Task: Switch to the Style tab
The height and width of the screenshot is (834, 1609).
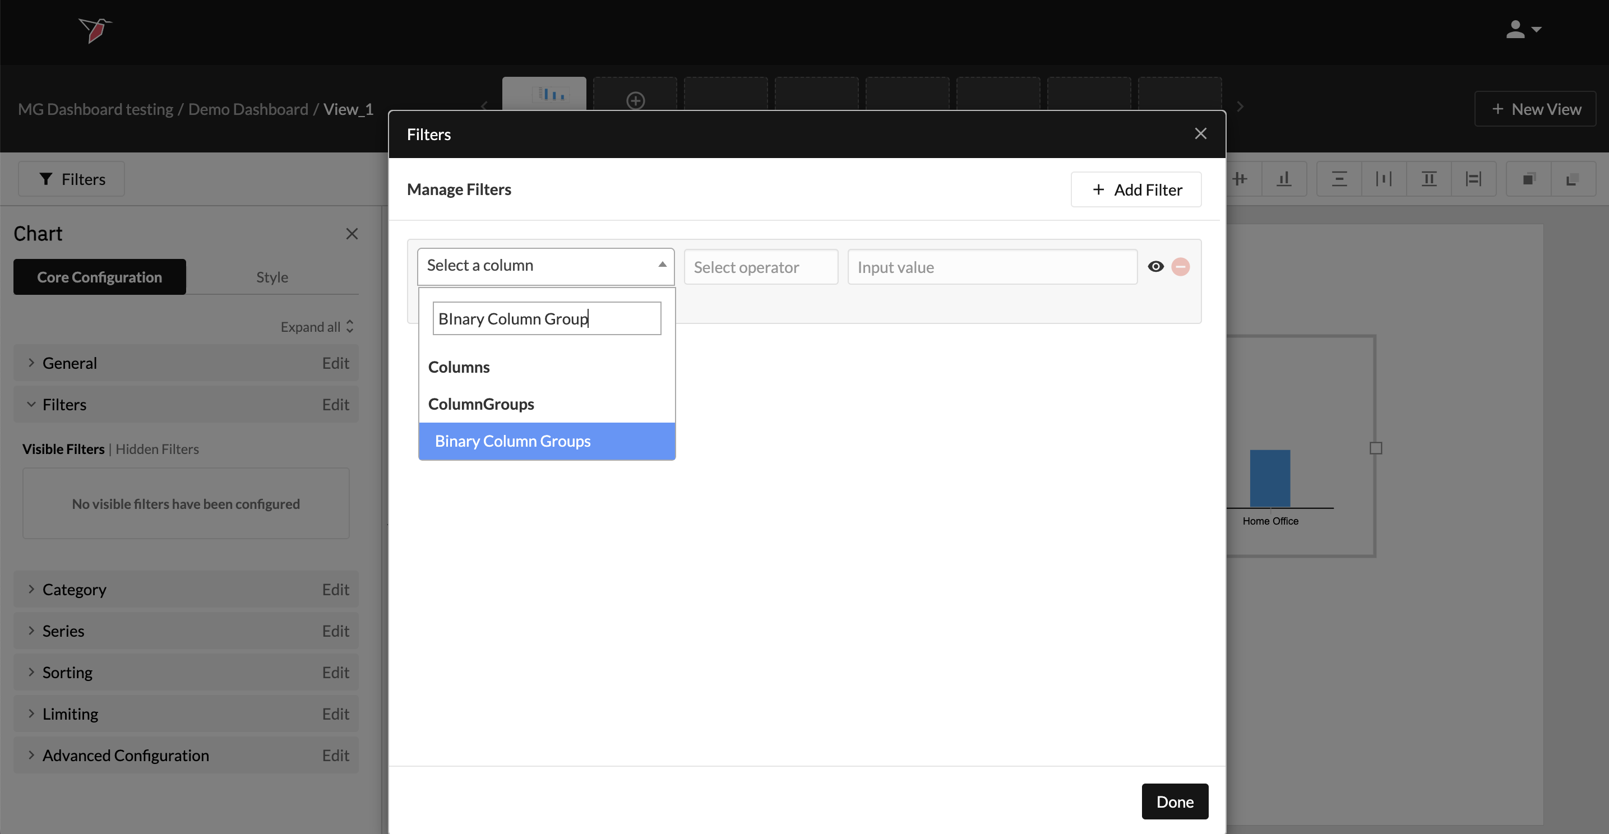Action: 272,277
